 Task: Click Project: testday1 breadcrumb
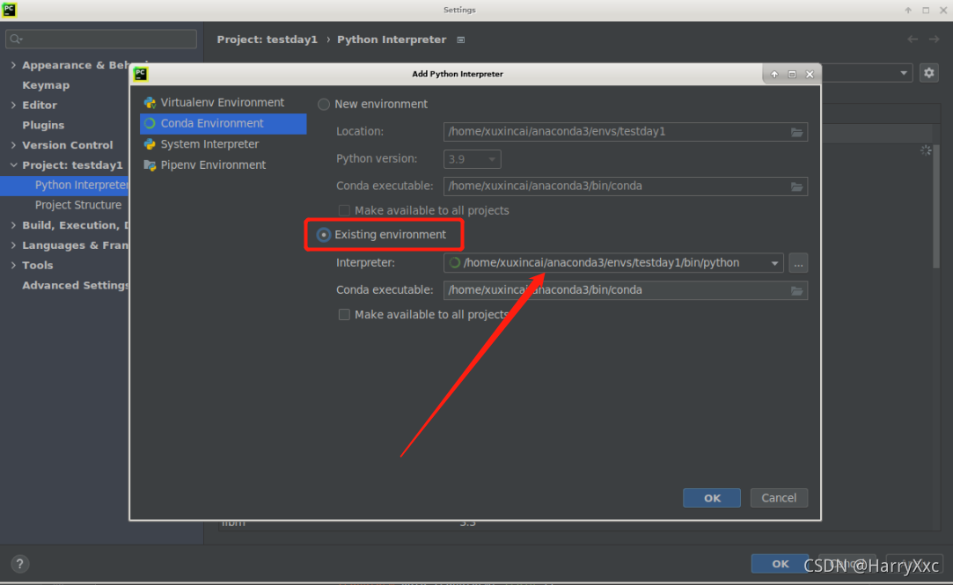click(x=267, y=40)
